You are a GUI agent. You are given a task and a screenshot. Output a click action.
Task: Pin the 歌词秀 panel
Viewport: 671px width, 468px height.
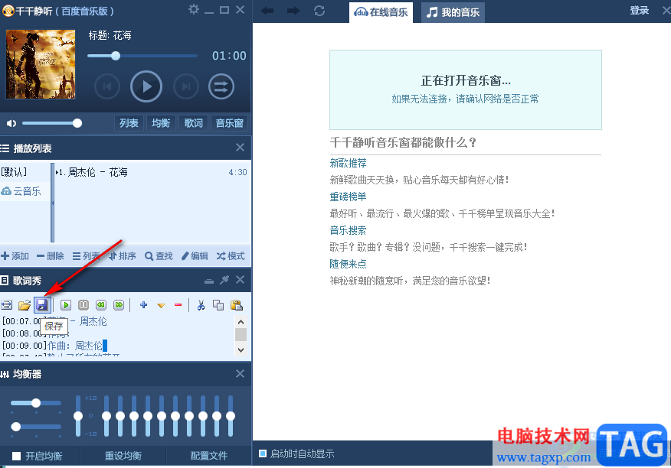point(224,280)
